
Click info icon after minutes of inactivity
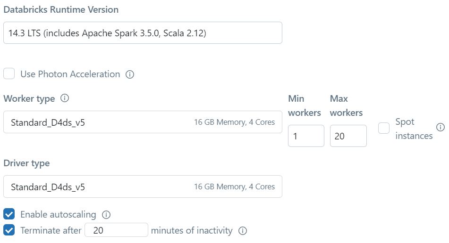(x=243, y=231)
